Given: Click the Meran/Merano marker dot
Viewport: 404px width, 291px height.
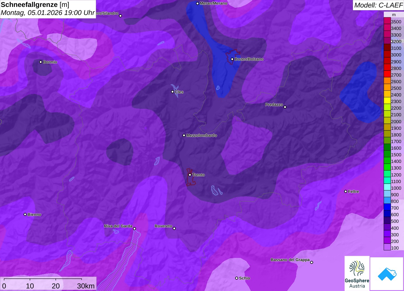Looking at the screenshot, I should 197,3.
